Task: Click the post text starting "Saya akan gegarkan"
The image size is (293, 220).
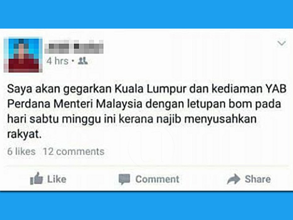Action: click(147, 111)
